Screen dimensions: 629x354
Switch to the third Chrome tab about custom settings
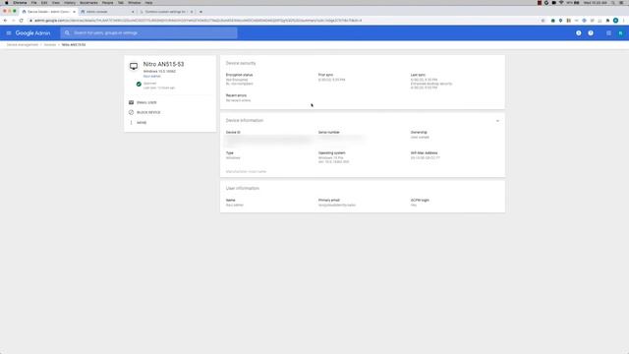coord(165,12)
